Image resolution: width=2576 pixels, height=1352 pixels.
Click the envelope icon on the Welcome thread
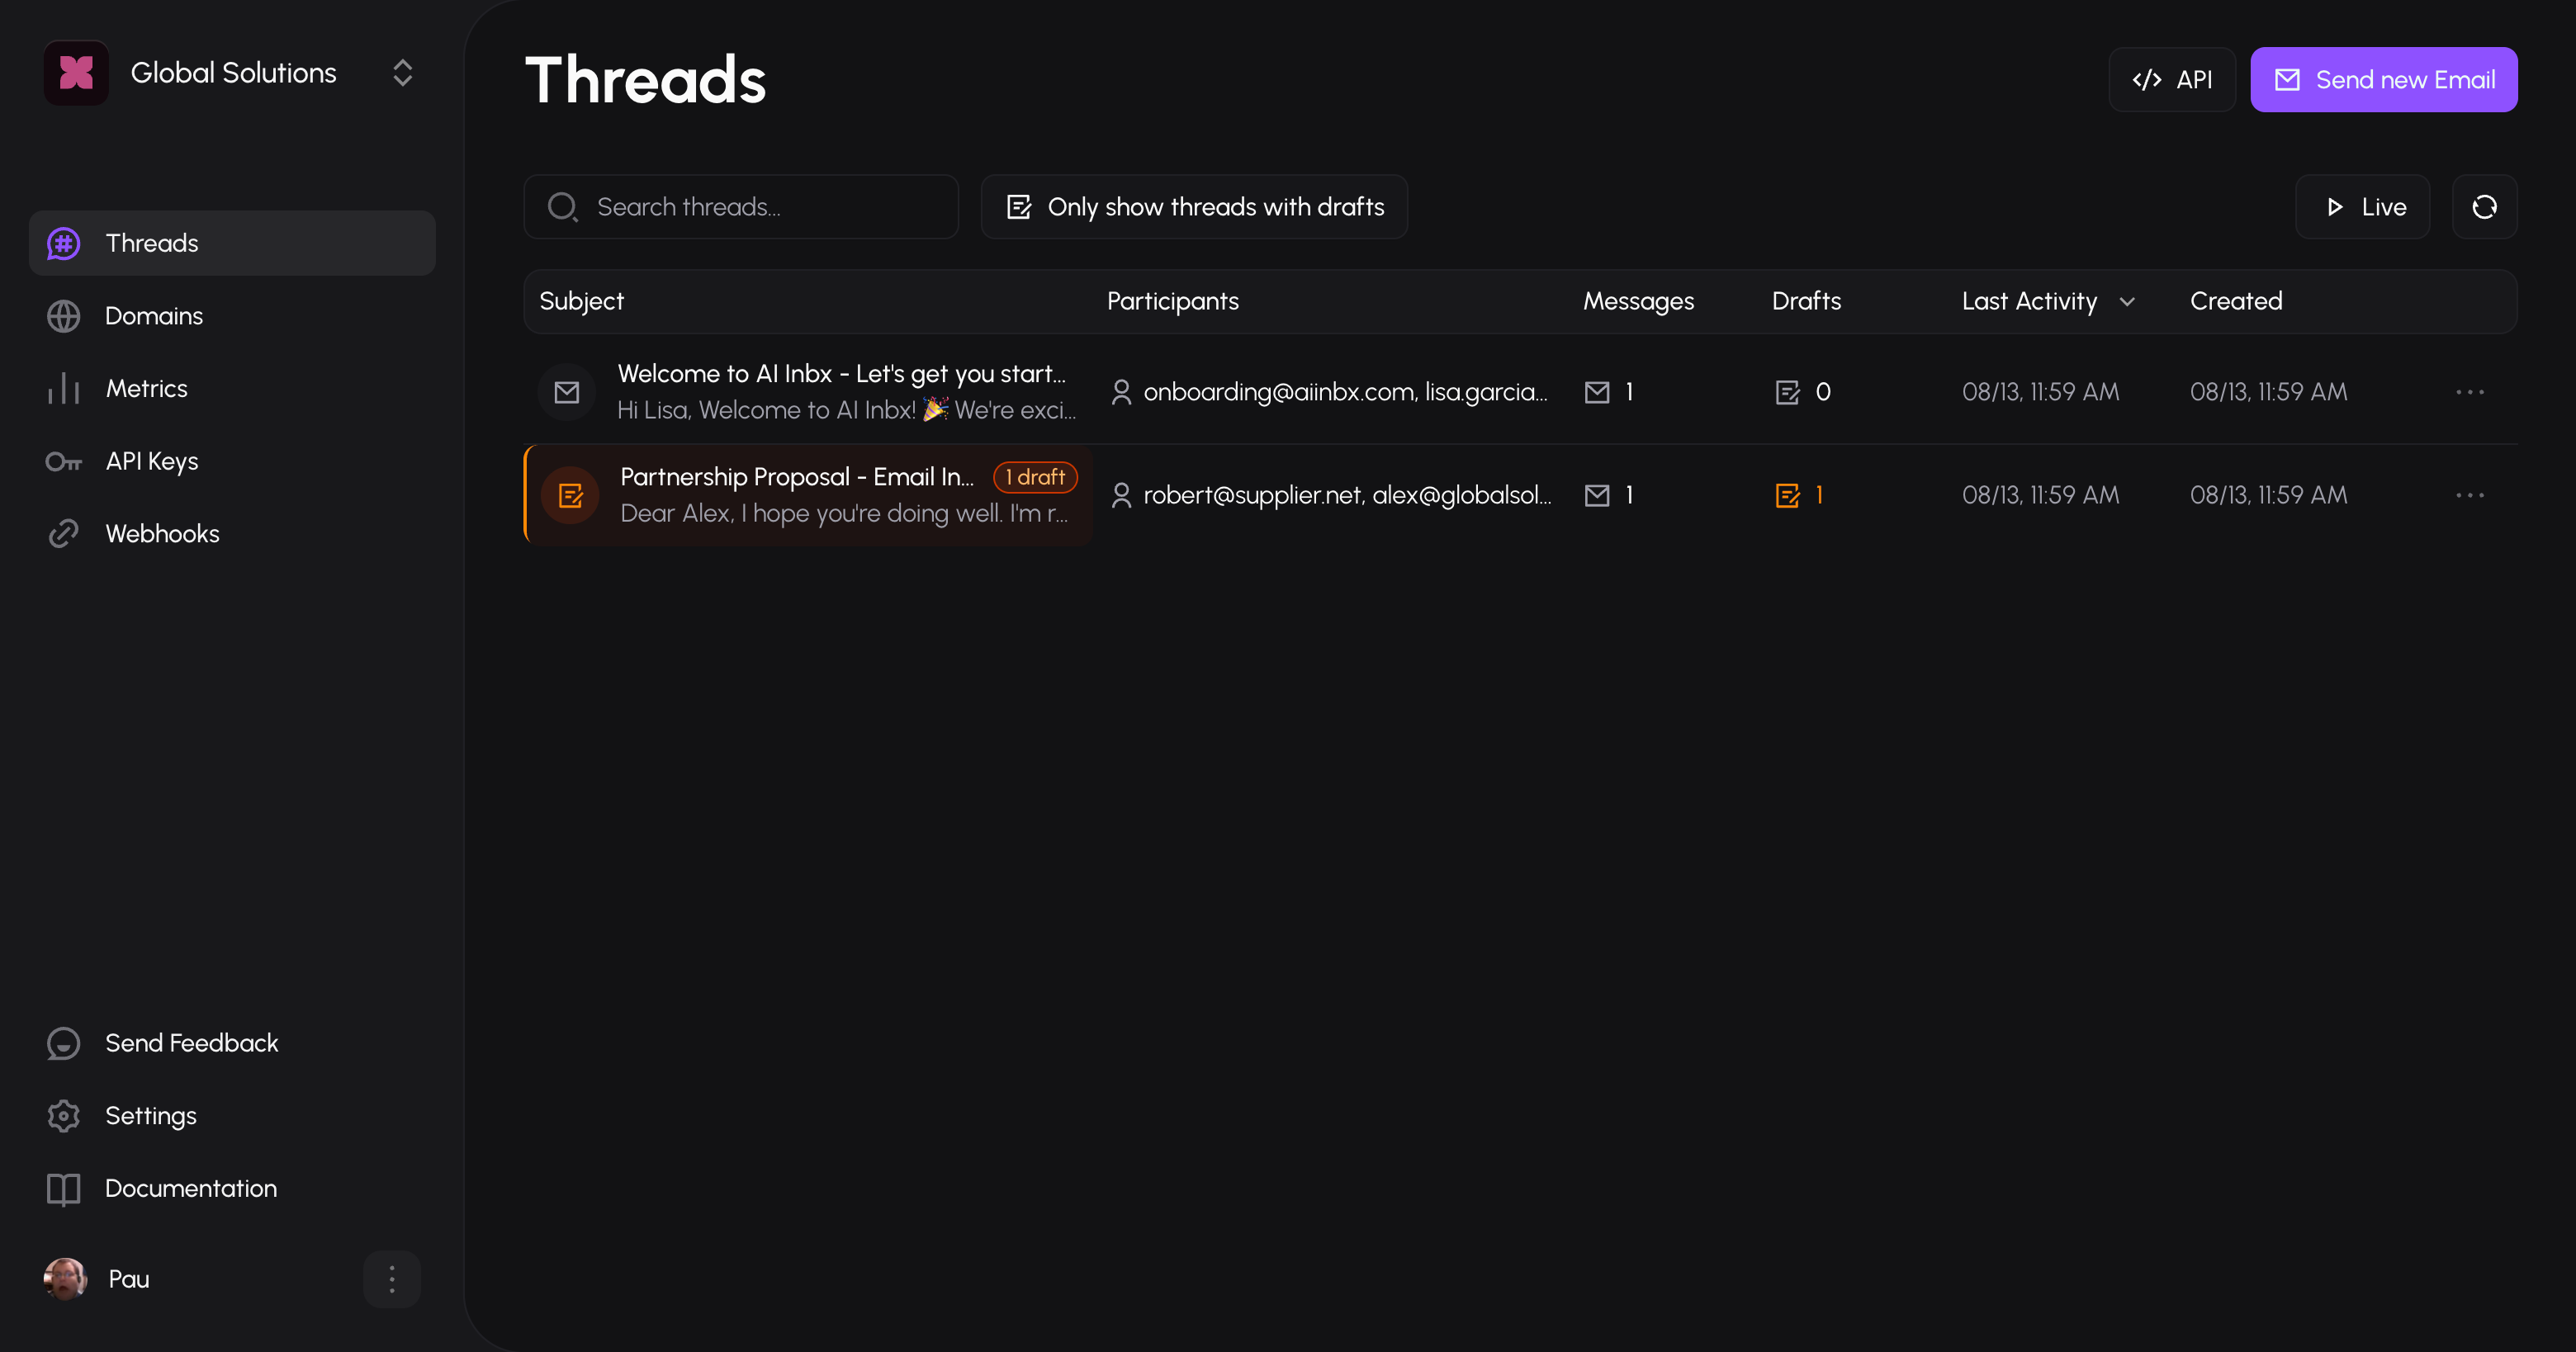566,391
